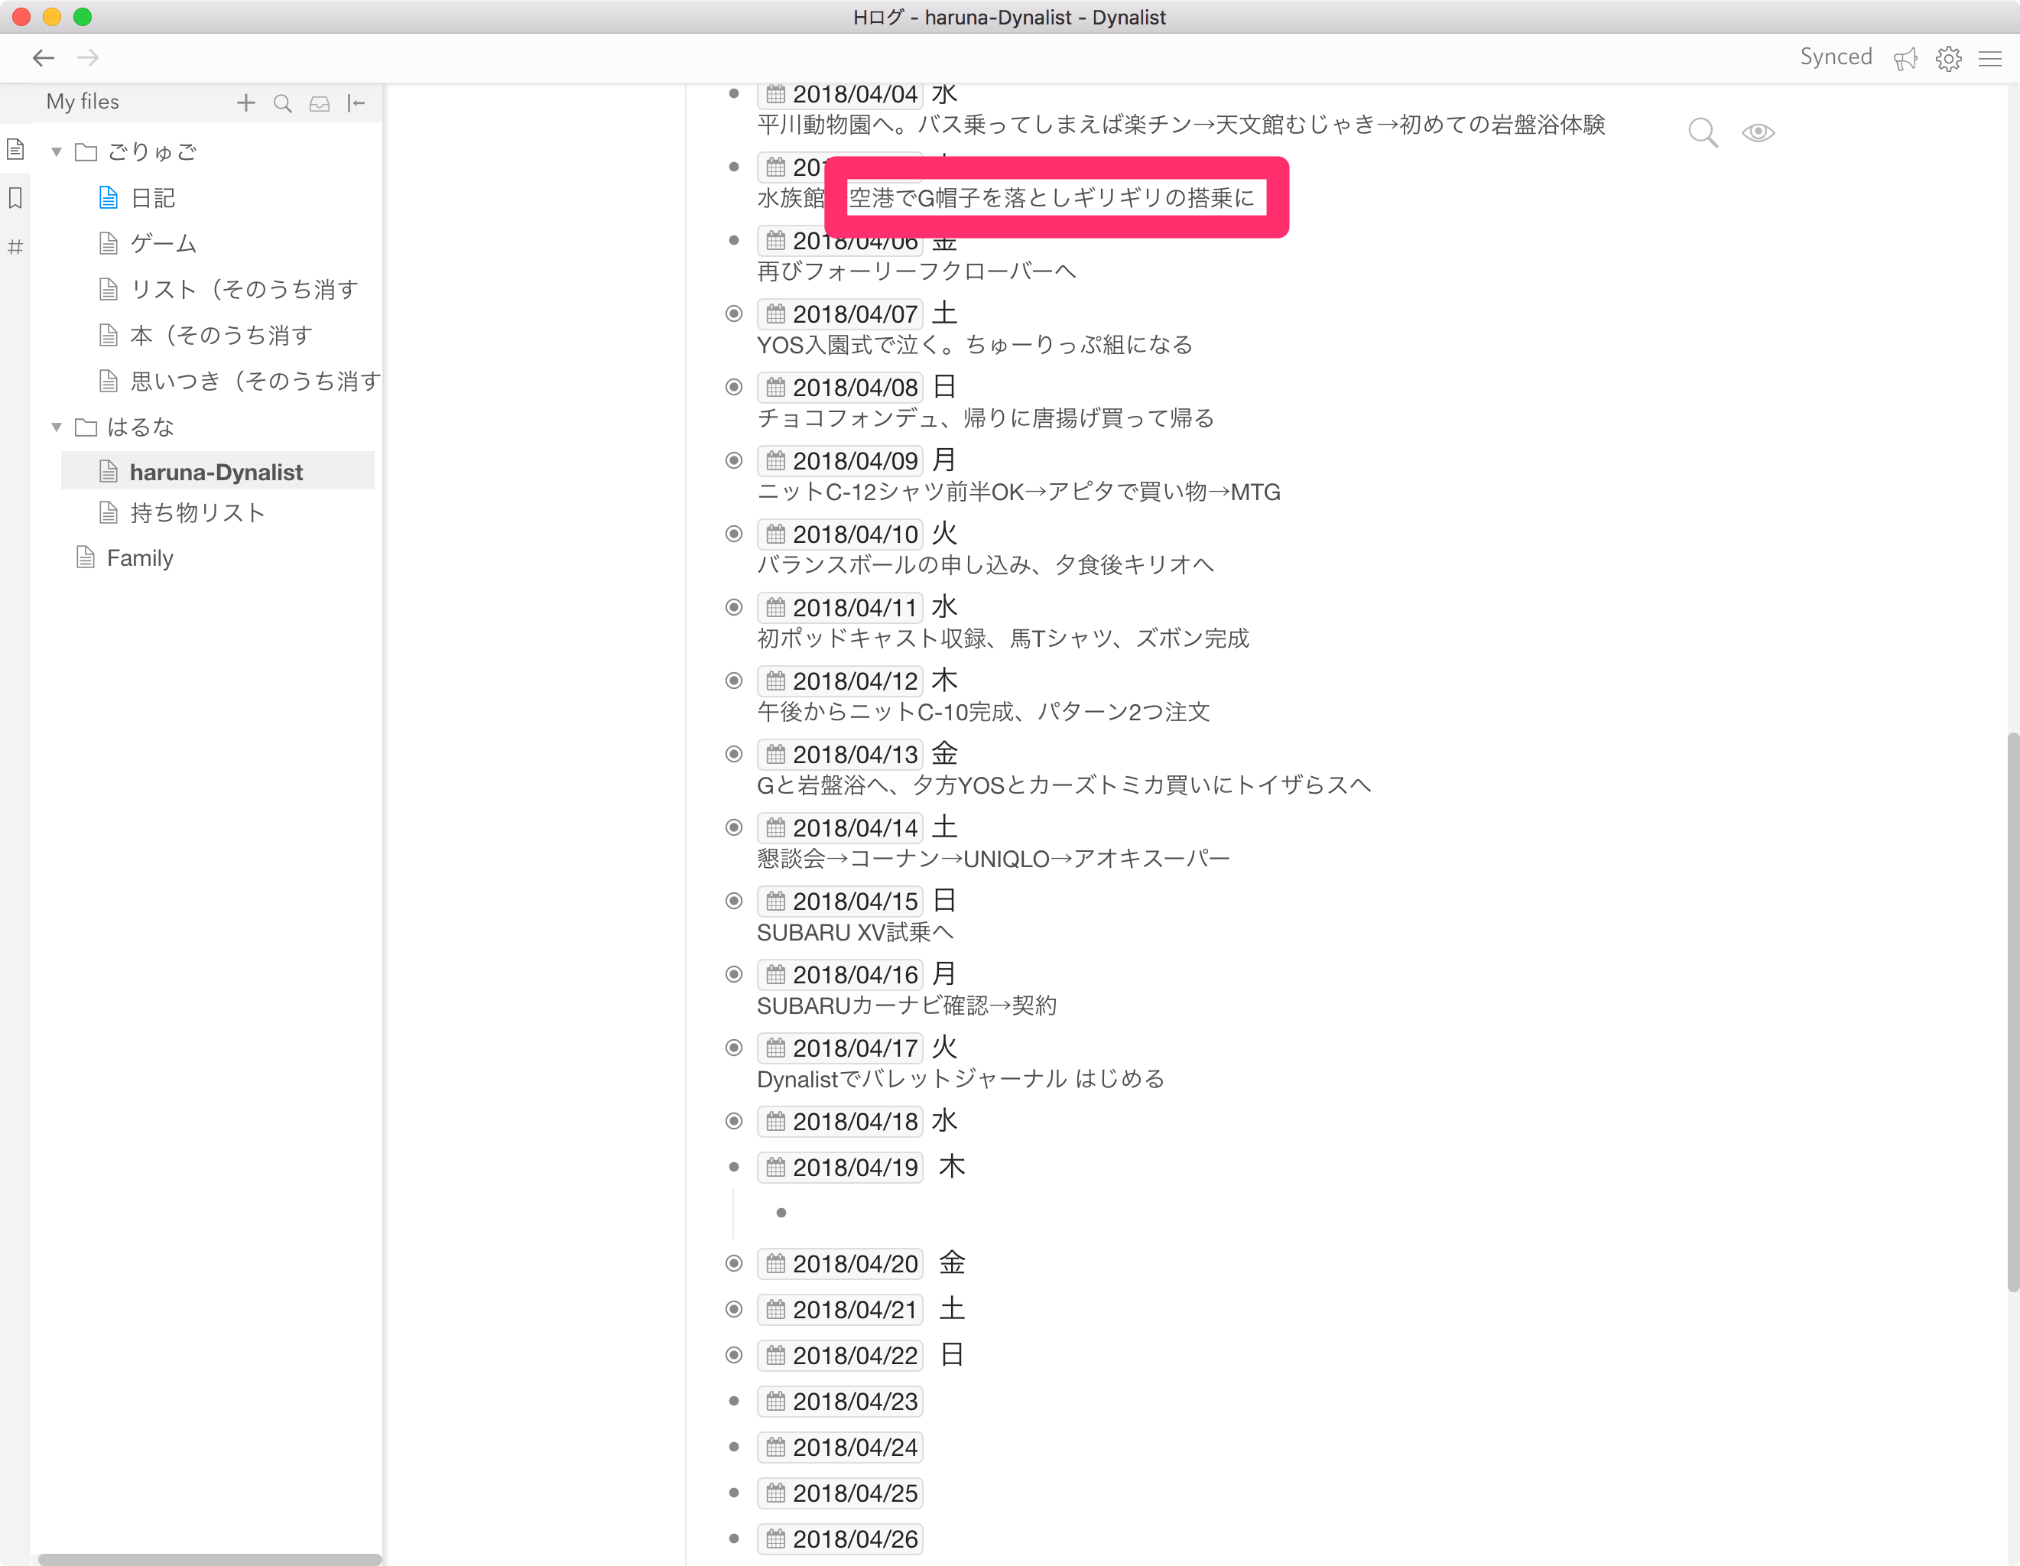The width and height of the screenshot is (2020, 1566).
Task: Open the hamburger menu at top right
Action: pos(1989,58)
